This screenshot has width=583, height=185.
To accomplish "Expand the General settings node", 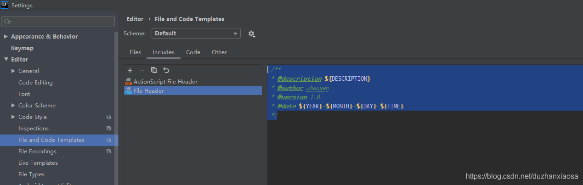I will point(13,71).
